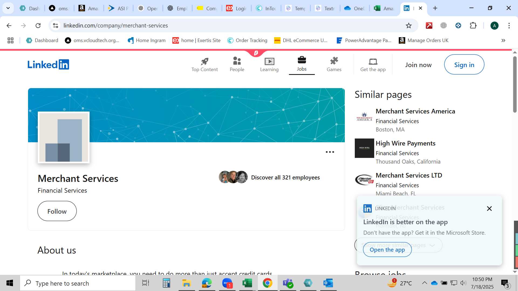The width and height of the screenshot is (518, 291).
Task: Click the Sign in button
Action: coord(464,65)
